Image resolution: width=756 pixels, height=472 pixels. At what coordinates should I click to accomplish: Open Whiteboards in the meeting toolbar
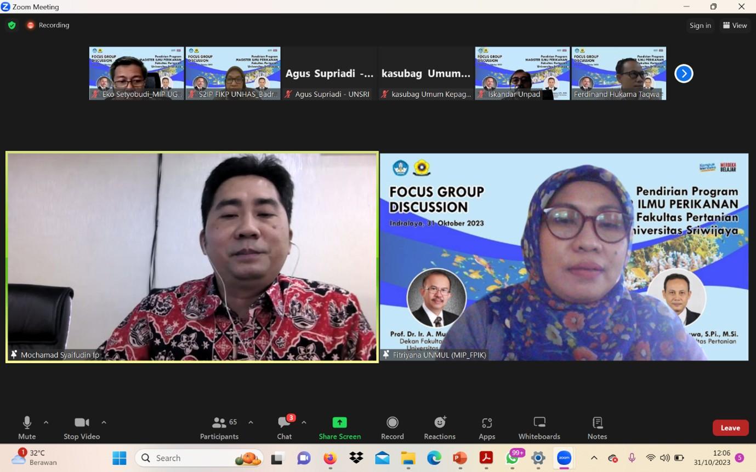(x=539, y=428)
